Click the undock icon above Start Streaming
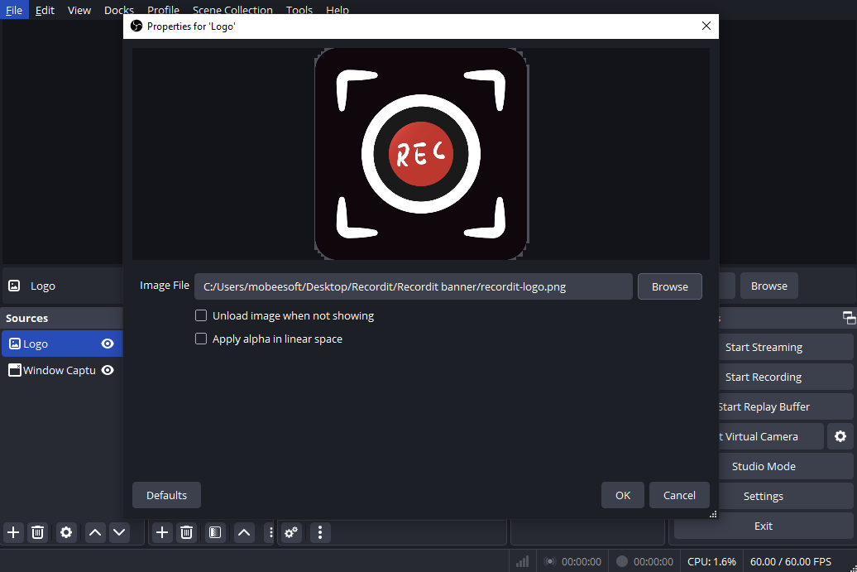The width and height of the screenshot is (857, 572). tap(848, 318)
